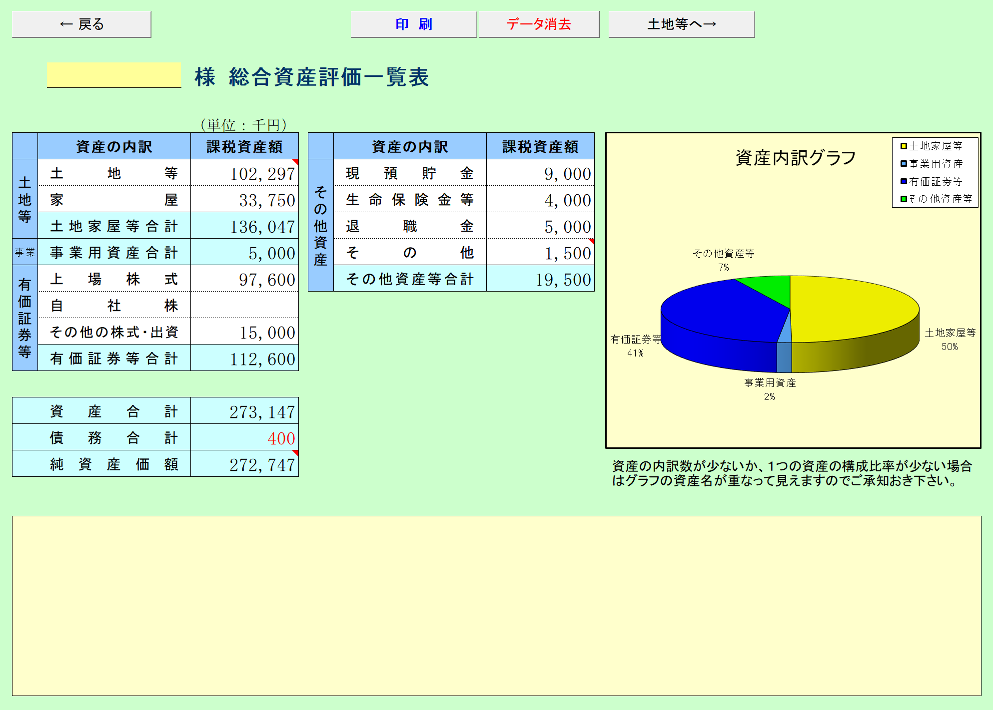Click the empty 自社株 value cell

pos(244,305)
